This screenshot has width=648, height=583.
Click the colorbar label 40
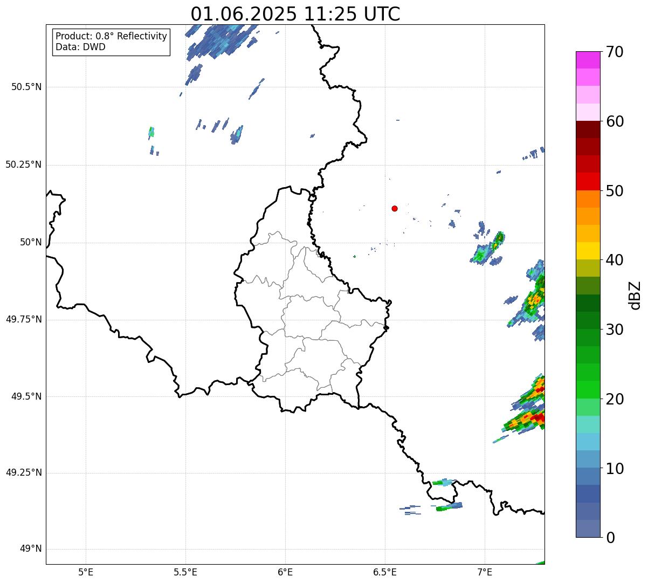pyautogui.click(x=615, y=260)
